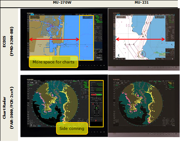The width and height of the screenshot is (180, 149).
Task: Select the highlighted blue tab in the MU-270W ECDIS top bar
Action: (32, 14)
